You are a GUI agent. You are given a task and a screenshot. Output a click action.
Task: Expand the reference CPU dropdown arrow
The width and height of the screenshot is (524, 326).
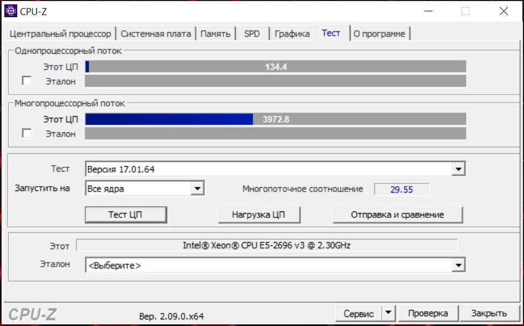click(x=458, y=265)
